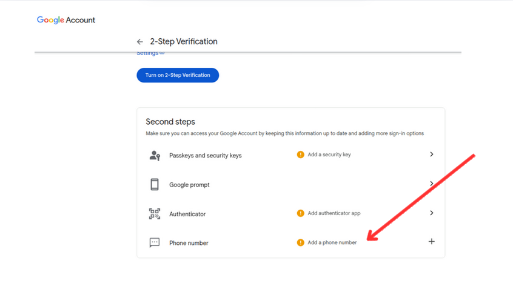Click warning icon beside Add a security key
The height and width of the screenshot is (289, 513).
(300, 155)
